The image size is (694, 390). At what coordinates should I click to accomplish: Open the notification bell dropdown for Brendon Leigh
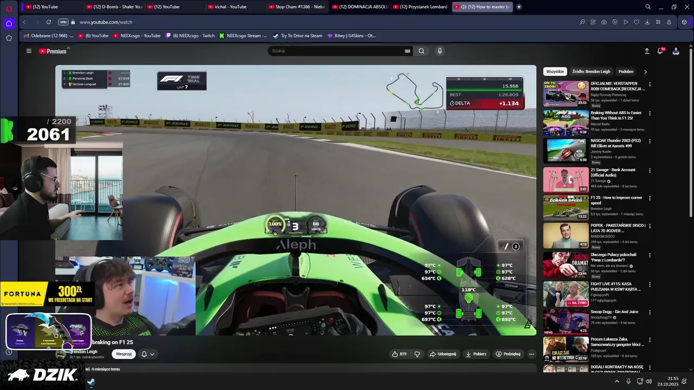click(x=147, y=354)
